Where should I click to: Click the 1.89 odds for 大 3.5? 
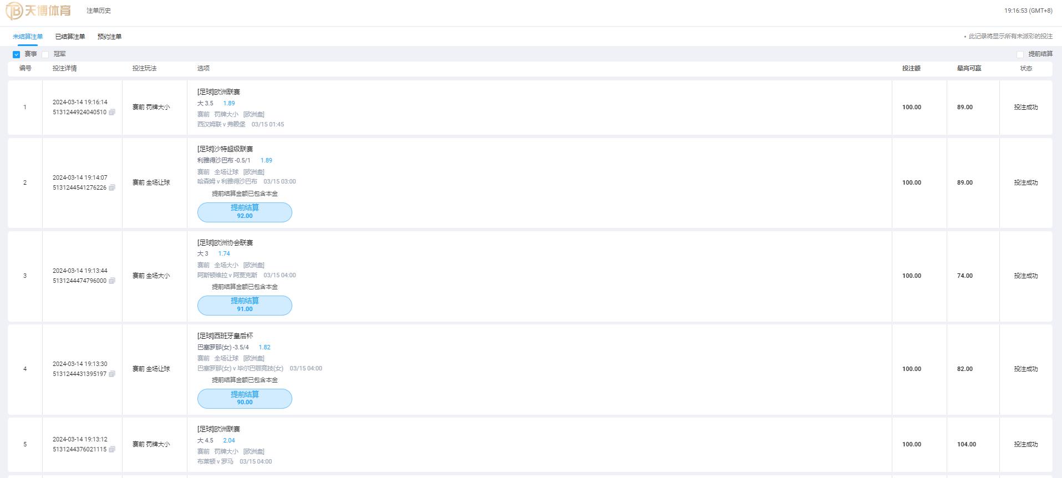[229, 103]
